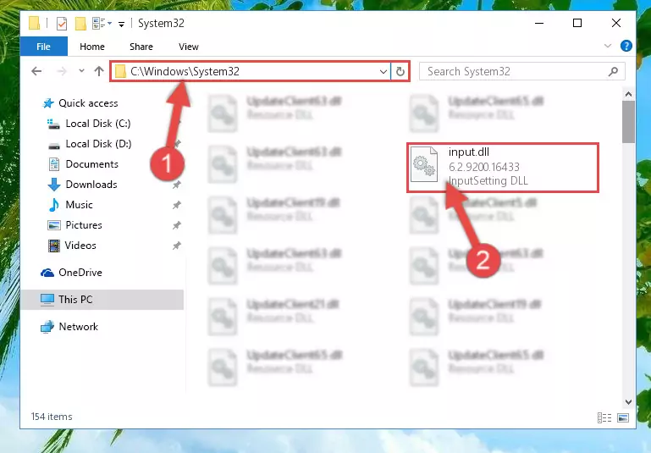Maximize the System32 window
Screen dimensions: 651x453
pos(577,23)
